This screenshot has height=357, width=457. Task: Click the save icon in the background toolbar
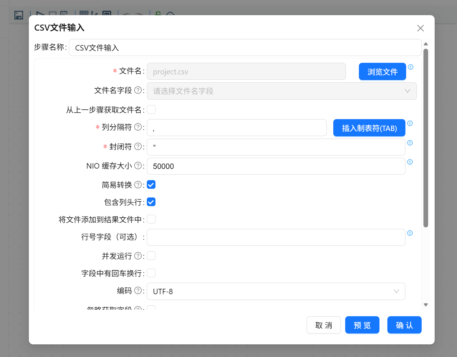point(19,15)
